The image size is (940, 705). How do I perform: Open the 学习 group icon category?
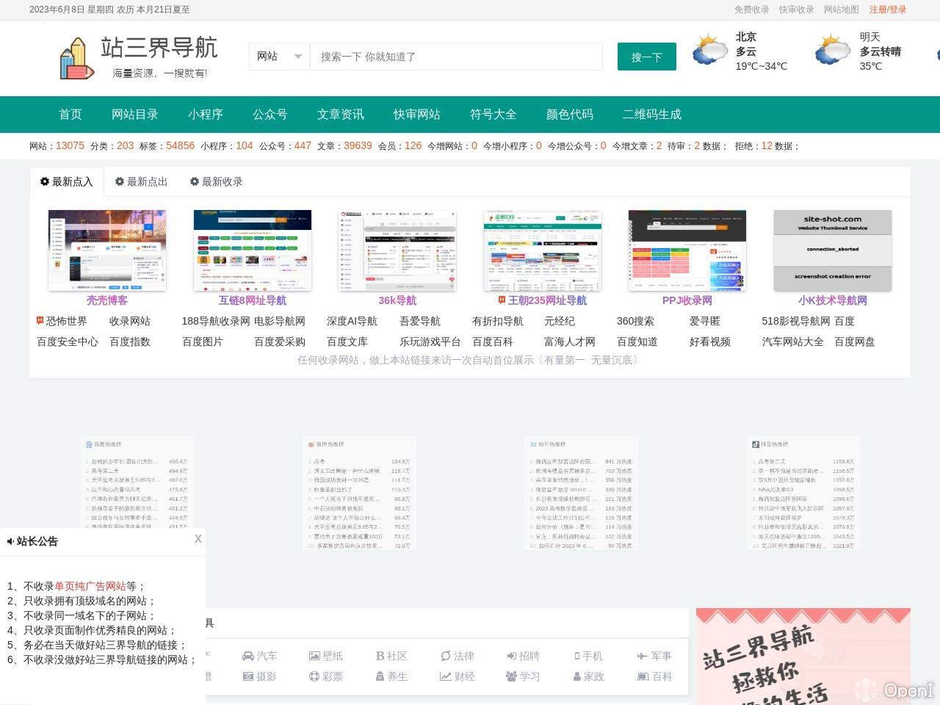(x=512, y=676)
